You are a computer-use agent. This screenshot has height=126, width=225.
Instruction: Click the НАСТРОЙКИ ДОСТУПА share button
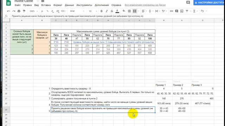pyautogui.click(x=209, y=2)
